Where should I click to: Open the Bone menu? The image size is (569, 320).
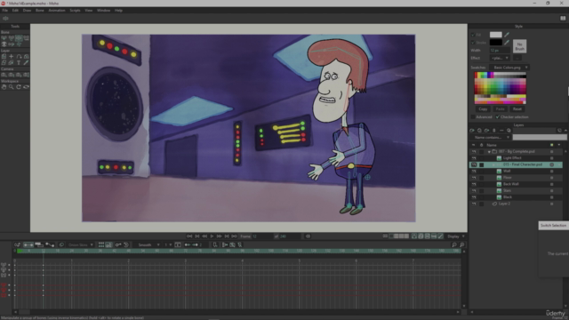39,10
